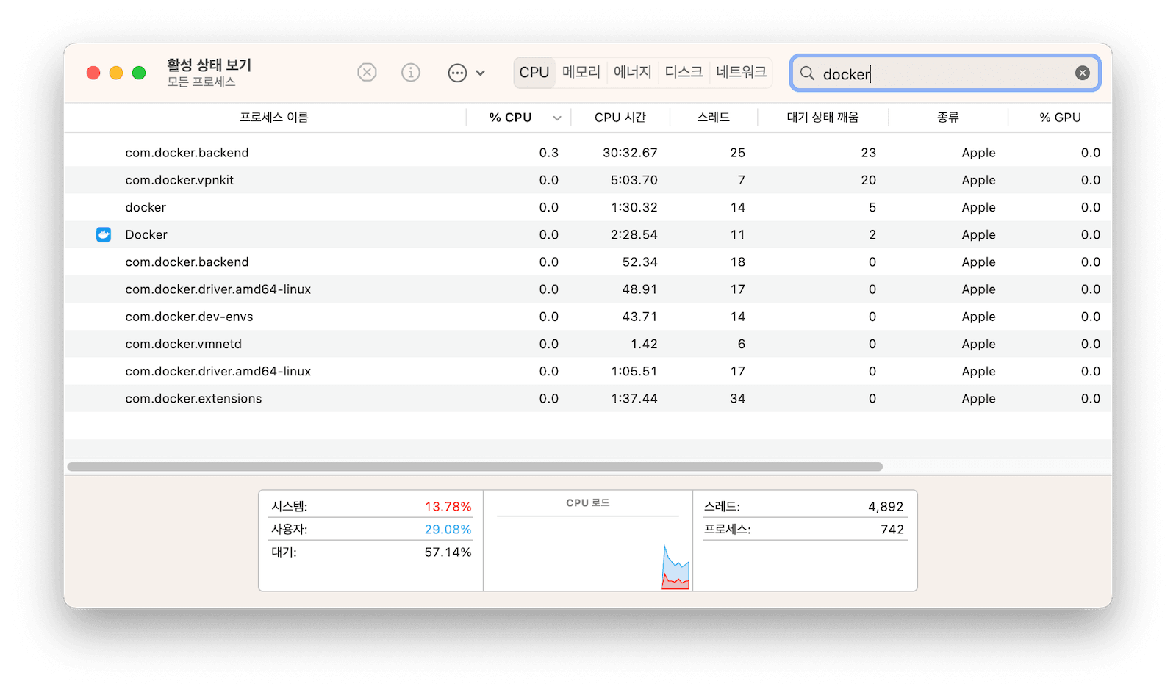The height and width of the screenshot is (692, 1176).
Task: Expand the more options chevron arrow
Action: tap(481, 73)
